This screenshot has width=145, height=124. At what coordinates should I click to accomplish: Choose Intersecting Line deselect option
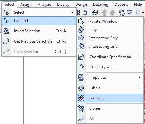[110, 46]
